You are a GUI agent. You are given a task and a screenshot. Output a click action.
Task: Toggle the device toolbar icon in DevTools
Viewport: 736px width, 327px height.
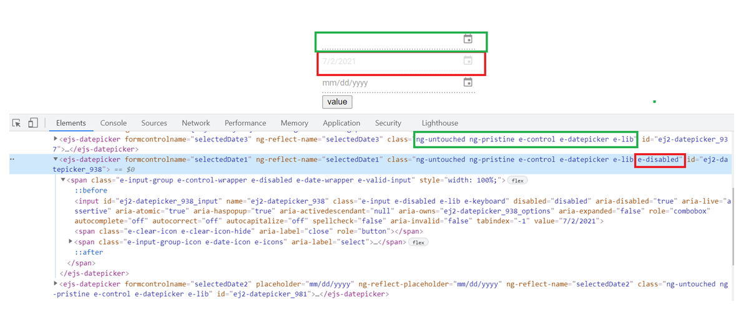33,123
